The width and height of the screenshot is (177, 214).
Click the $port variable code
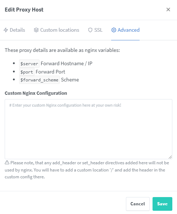click(x=27, y=72)
